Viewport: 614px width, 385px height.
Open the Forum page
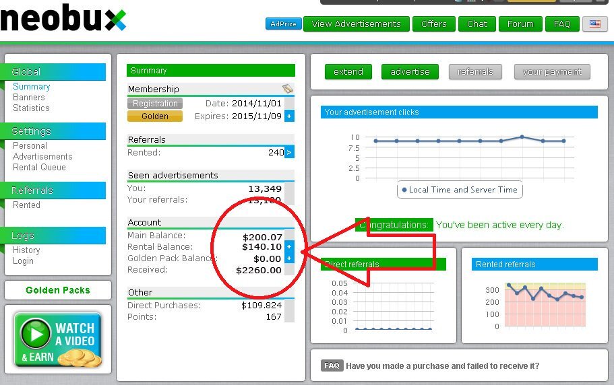click(x=520, y=24)
